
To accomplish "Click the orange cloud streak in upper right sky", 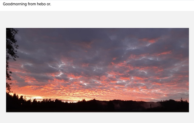I will (150, 41).
